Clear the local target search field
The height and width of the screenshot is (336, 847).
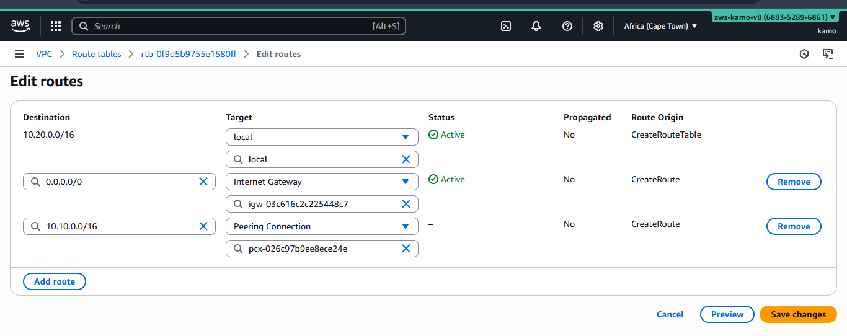tap(406, 159)
